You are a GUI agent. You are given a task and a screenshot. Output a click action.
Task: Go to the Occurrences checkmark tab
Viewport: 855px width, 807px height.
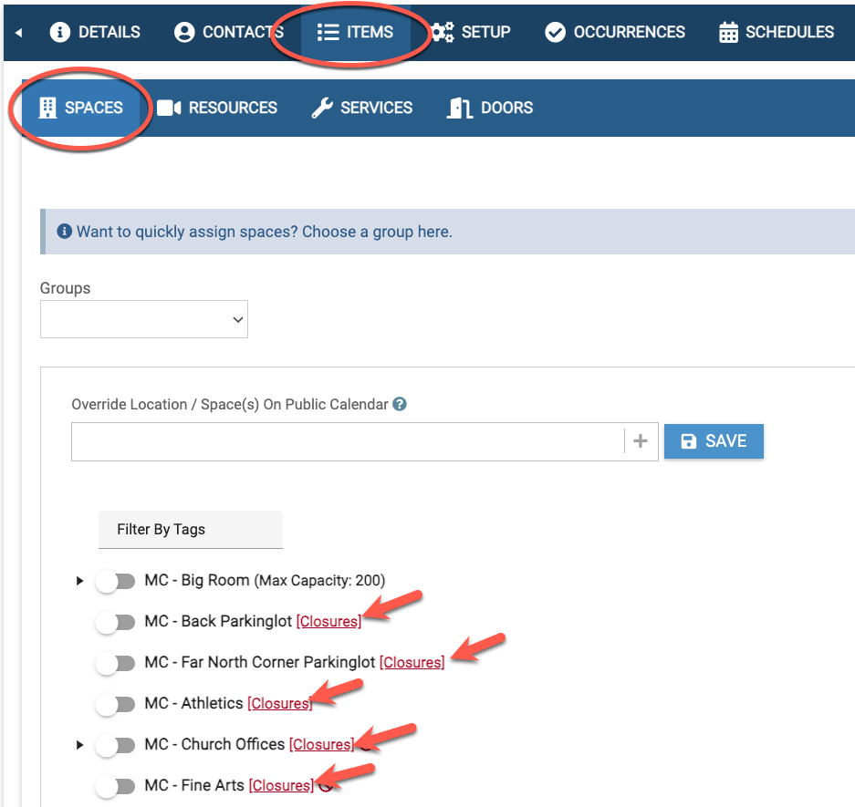pyautogui.click(x=615, y=32)
